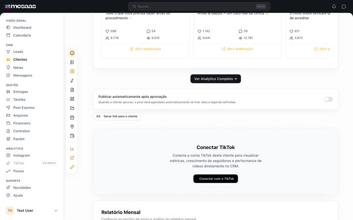Click the eye views icon beside 8.010
The image size is (353, 220).
click(148, 38)
